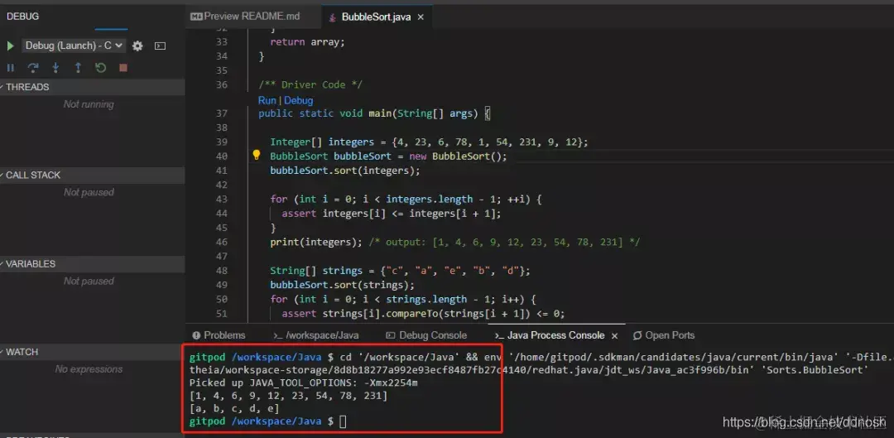Select the BubbleSort.java tab
The width and height of the screenshot is (894, 438).
coord(376,17)
